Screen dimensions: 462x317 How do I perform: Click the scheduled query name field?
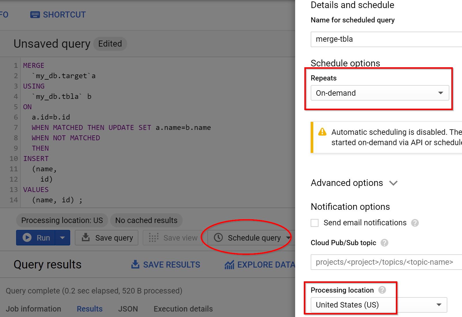[x=385, y=39]
